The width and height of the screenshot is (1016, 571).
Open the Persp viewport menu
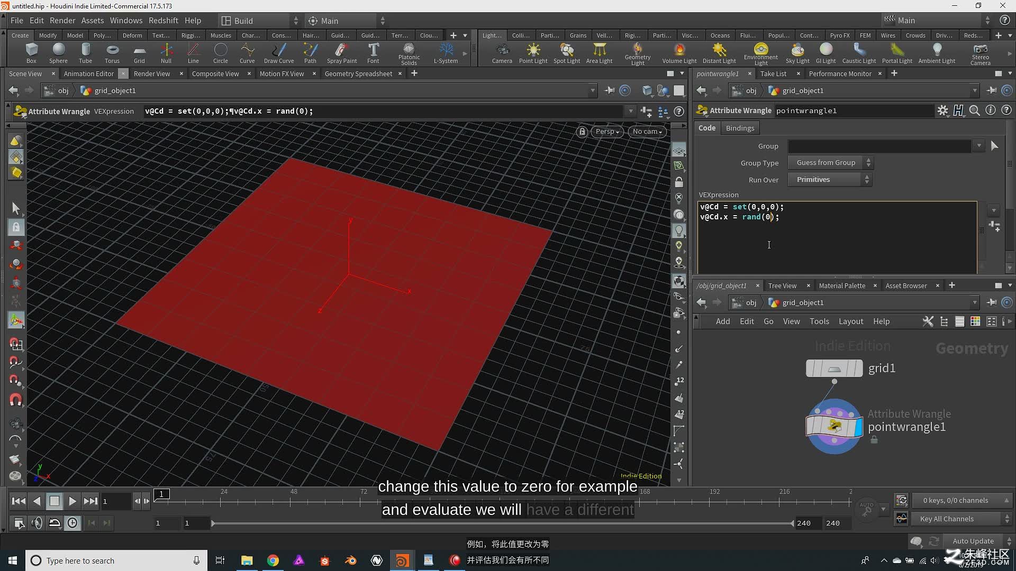coord(607,132)
